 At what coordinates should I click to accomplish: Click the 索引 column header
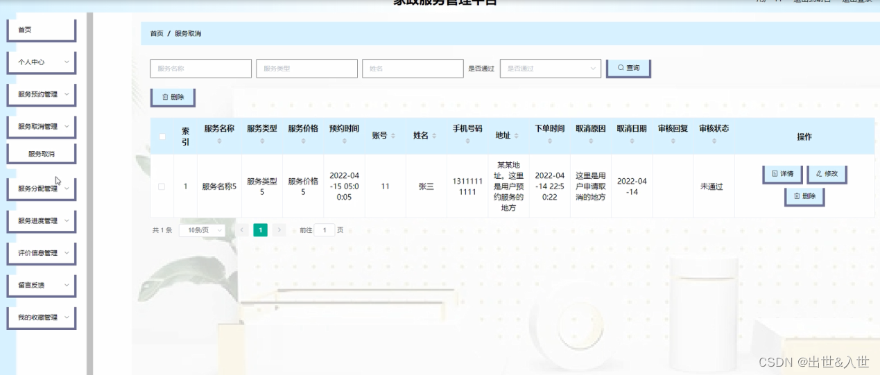pyautogui.click(x=185, y=136)
